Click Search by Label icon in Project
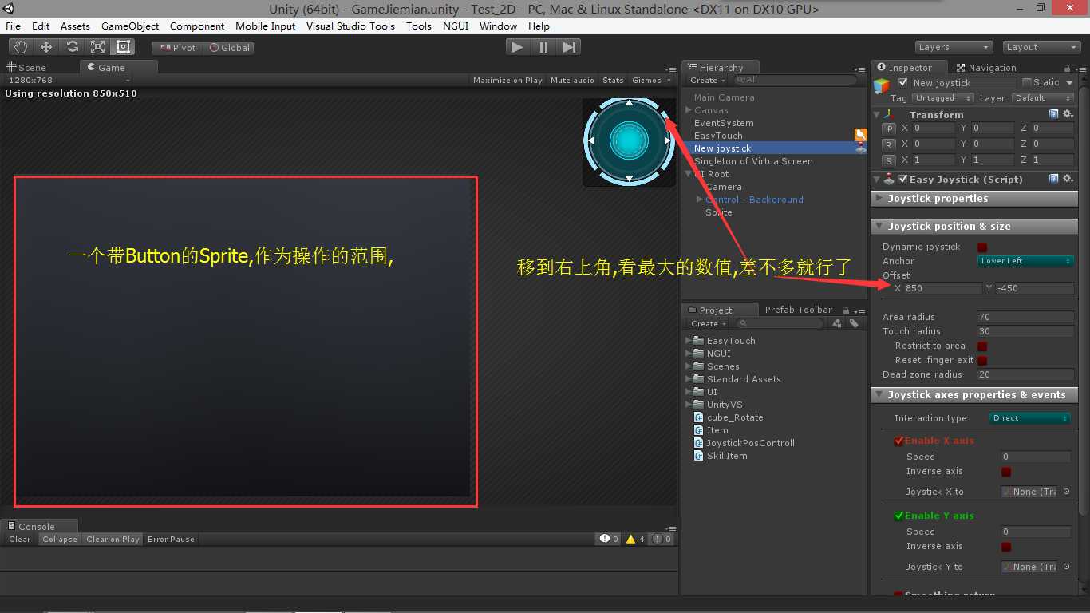This screenshot has height=613, width=1090. [854, 323]
